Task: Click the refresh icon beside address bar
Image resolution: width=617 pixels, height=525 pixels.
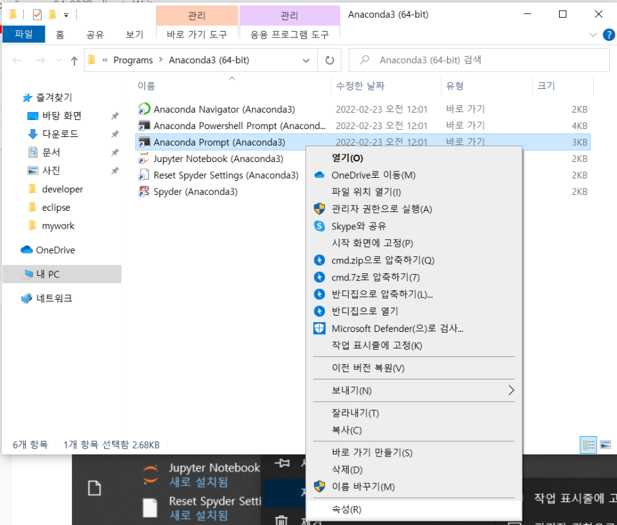Action: pos(330,60)
